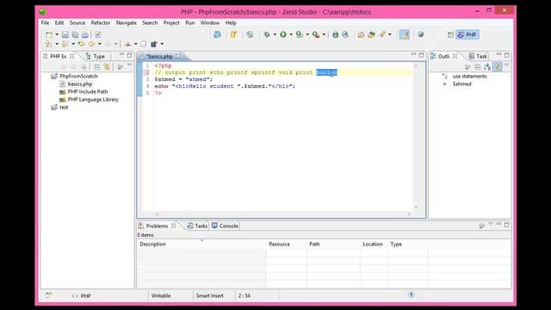Click the External Tools run icon
551x310 pixels.
316,34
